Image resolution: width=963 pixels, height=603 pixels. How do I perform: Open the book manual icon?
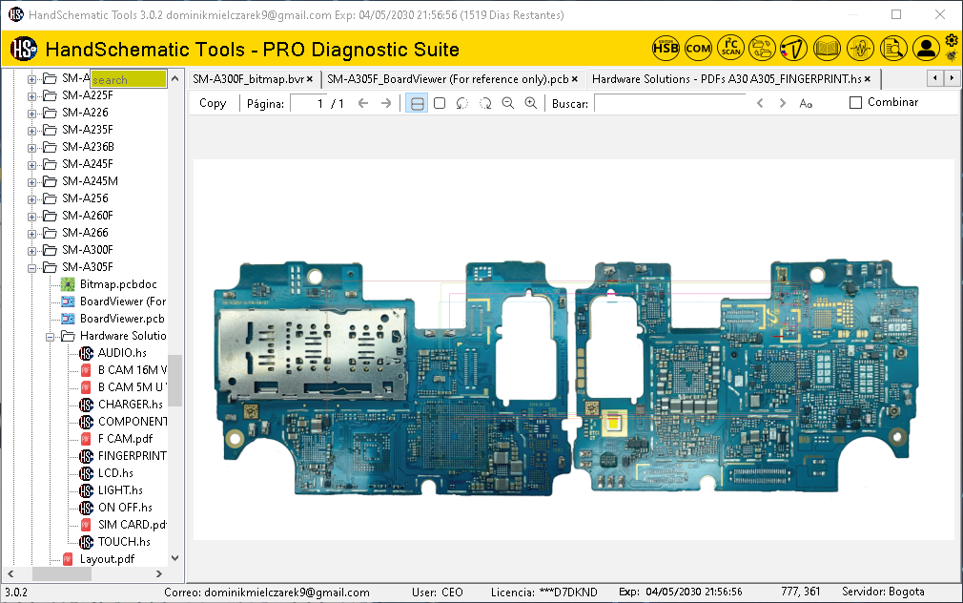[827, 48]
